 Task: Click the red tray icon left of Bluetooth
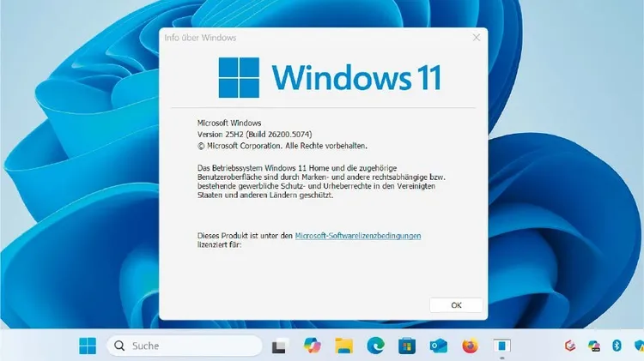569,346
